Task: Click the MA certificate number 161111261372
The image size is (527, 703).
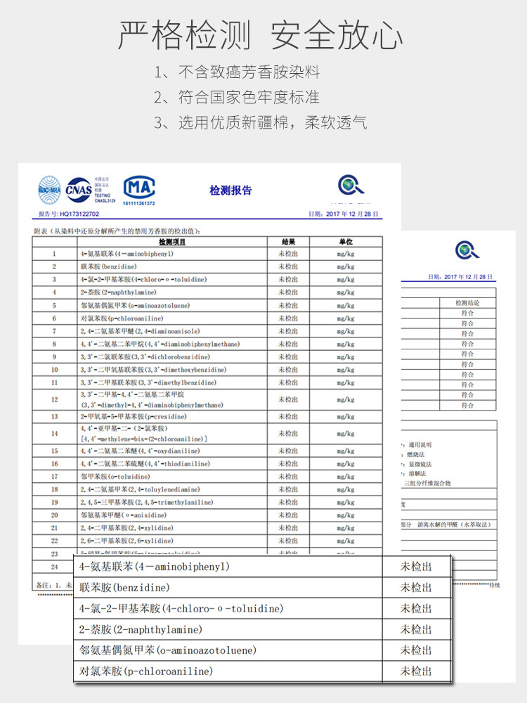Action: click(139, 203)
